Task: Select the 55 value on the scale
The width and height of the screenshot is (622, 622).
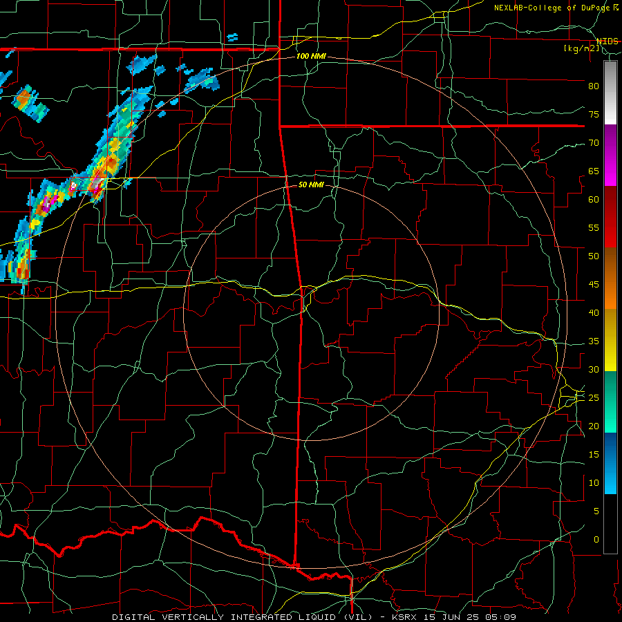Action: click(594, 227)
